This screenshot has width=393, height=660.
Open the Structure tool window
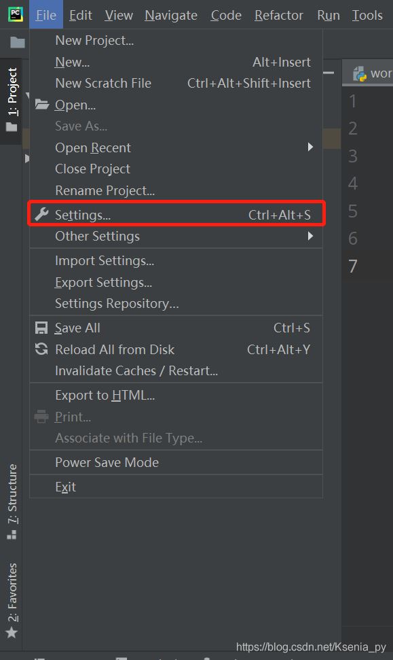pos(12,502)
